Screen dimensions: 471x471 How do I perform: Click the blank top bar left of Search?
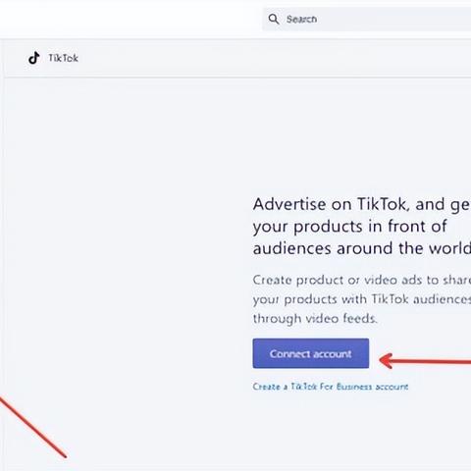[x=131, y=19]
